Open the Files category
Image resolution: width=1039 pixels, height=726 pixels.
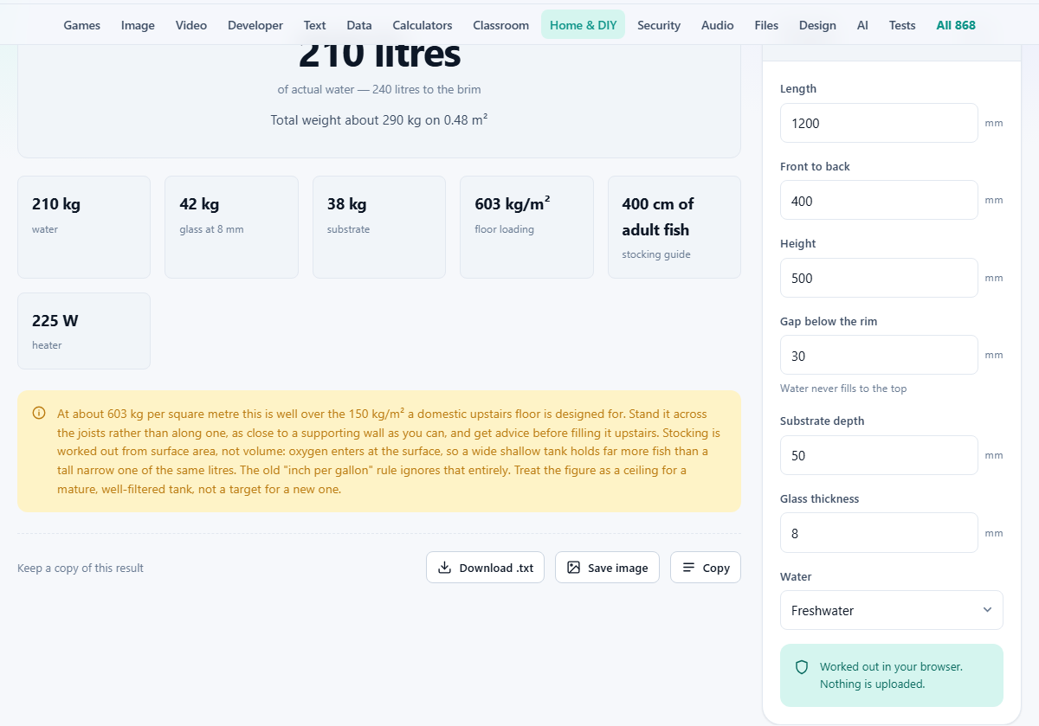(766, 25)
